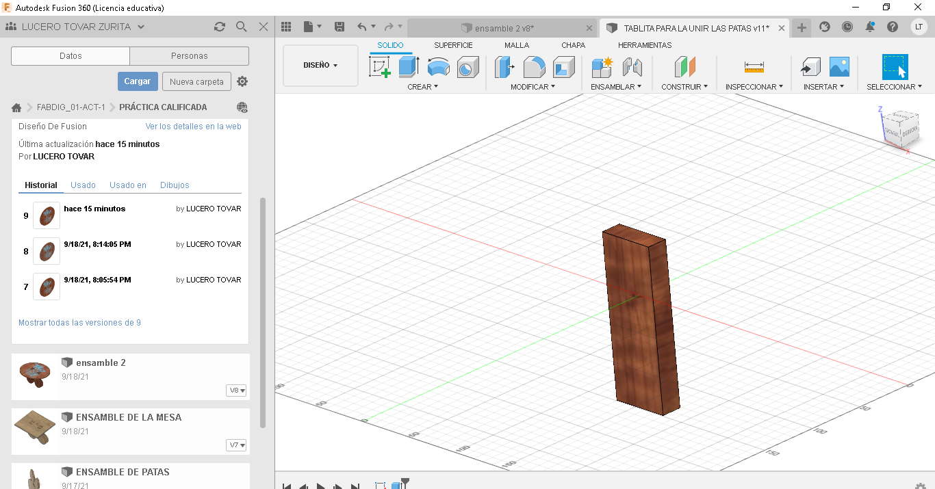Switch to the SUPERFICIE ribbon tab
This screenshot has height=489, width=935.
(x=453, y=45)
